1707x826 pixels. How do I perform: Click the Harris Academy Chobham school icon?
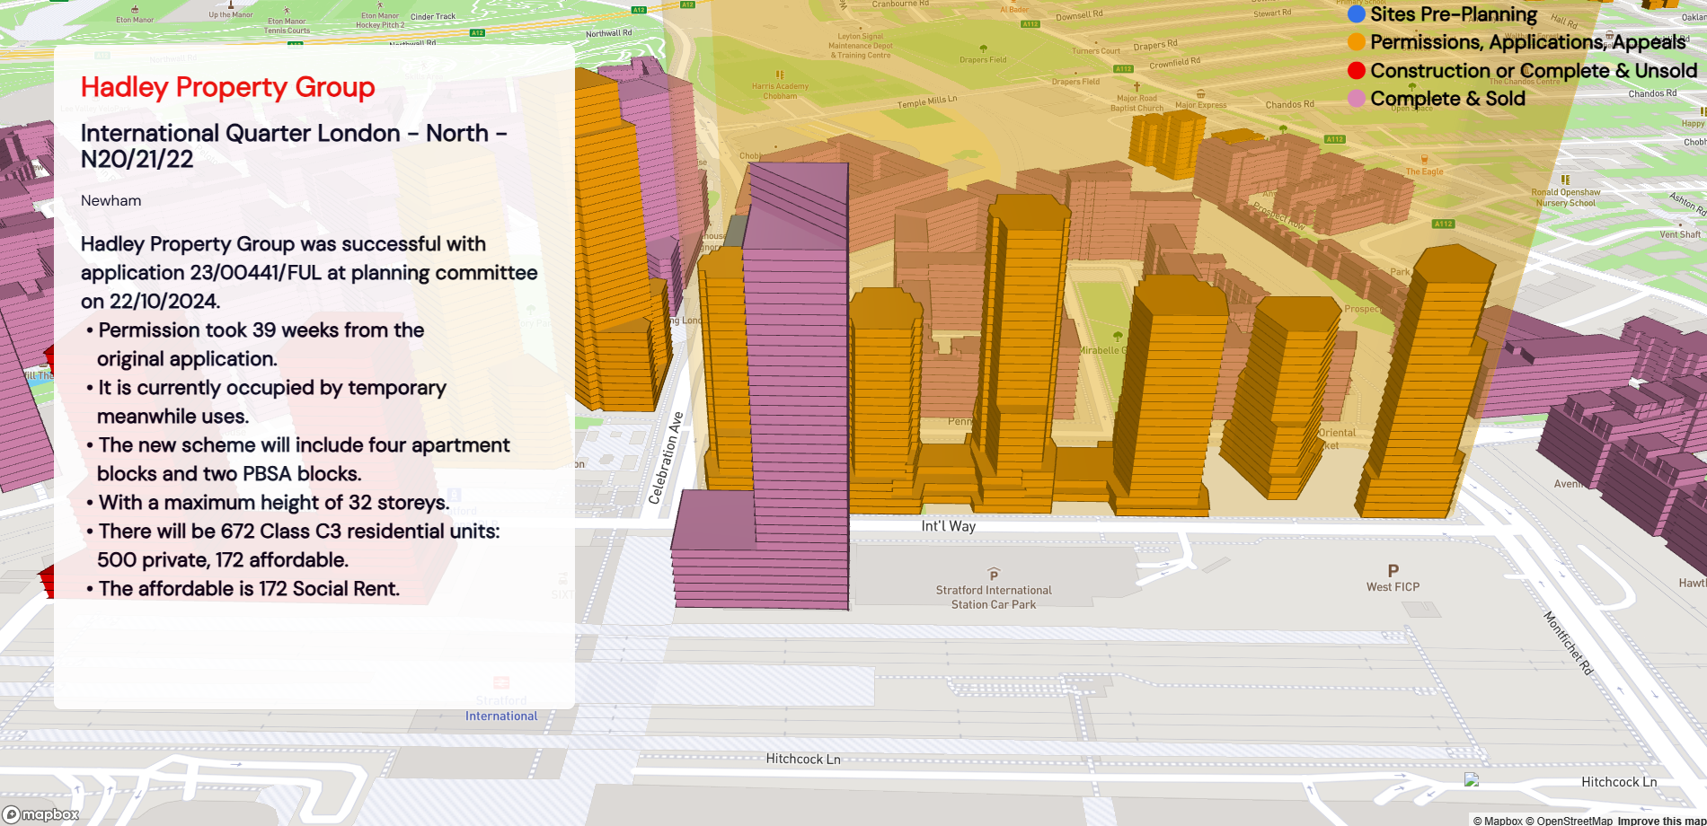click(x=780, y=75)
